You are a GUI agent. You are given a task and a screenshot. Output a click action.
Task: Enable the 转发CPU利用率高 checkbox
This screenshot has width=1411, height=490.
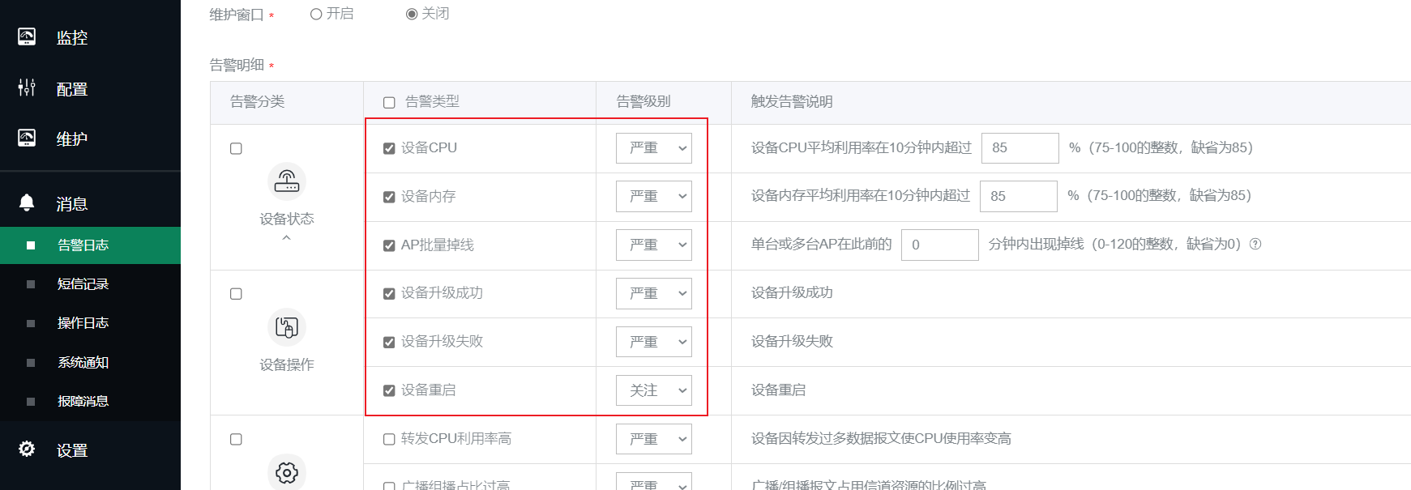pos(389,439)
